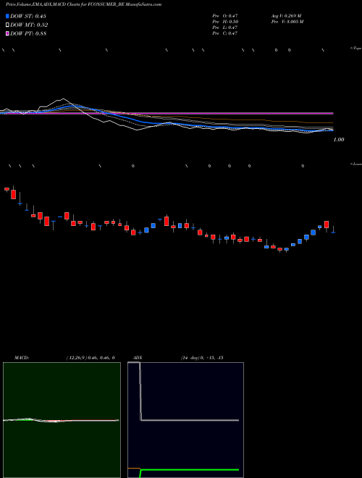
Task: Select the 'DOW ST: 0.45' legend label
Action: point(28,16)
